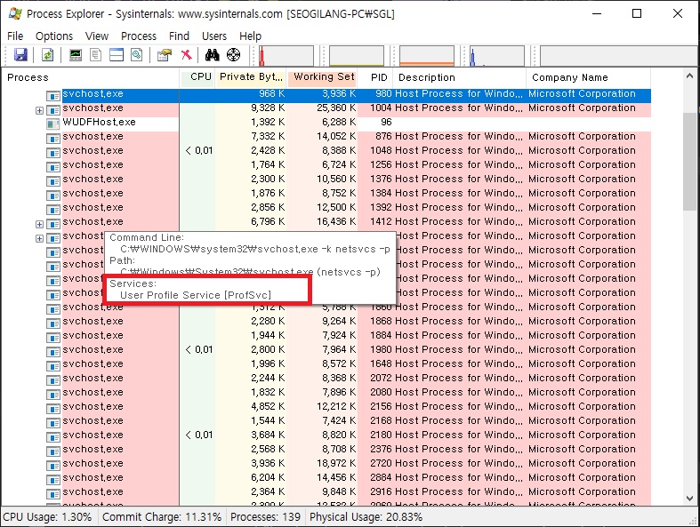Expand the svchost.exe PID 1004 tree node
Screen dimensions: 700x527
[x=39, y=110]
